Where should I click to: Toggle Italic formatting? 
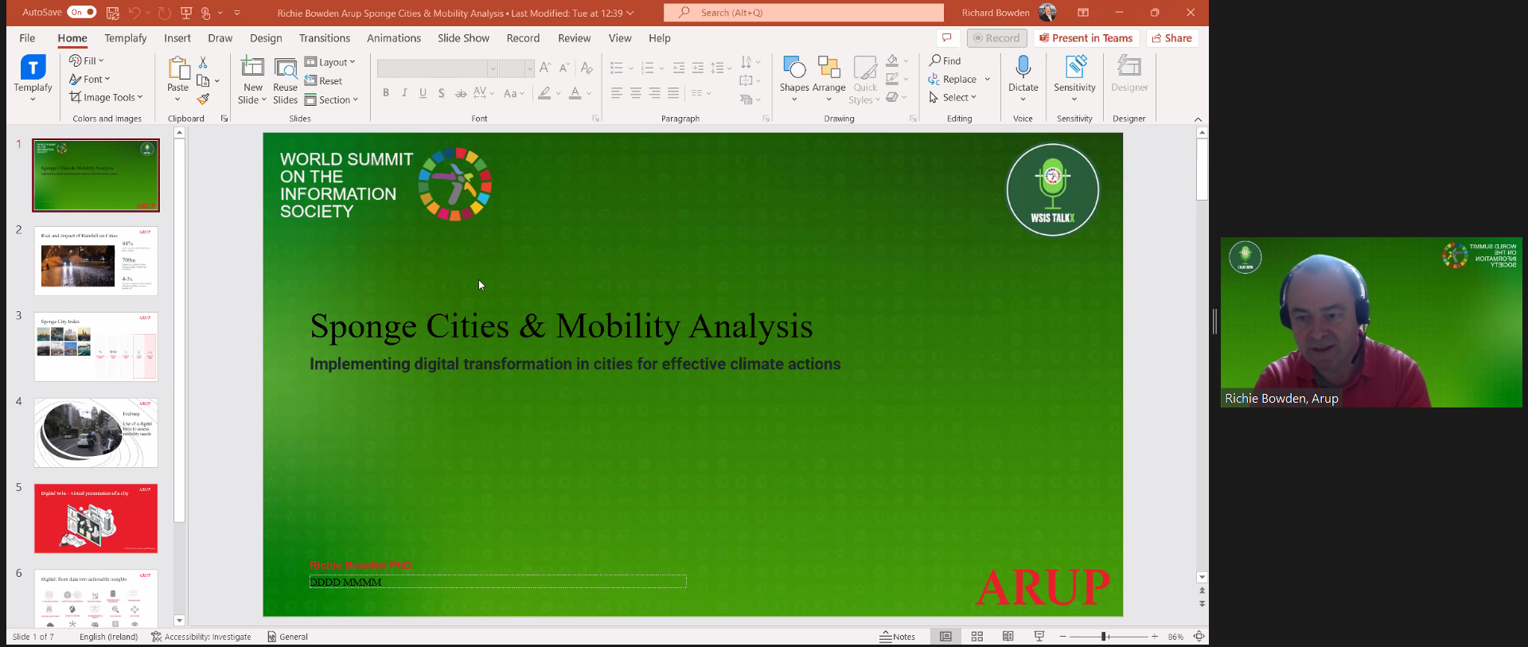[404, 93]
